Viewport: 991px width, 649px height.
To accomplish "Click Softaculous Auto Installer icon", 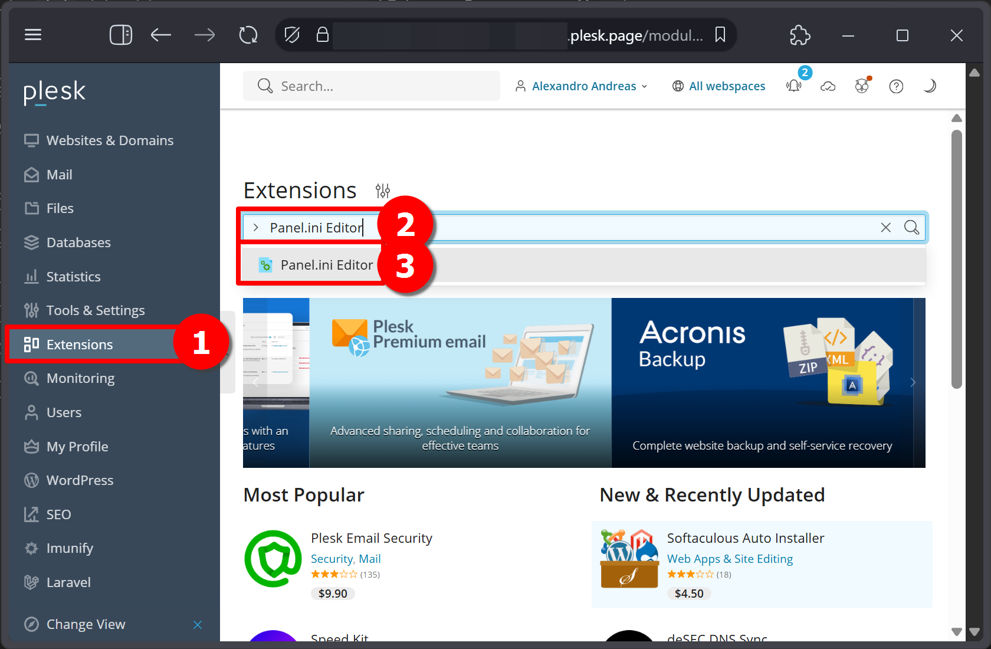I will pos(629,559).
